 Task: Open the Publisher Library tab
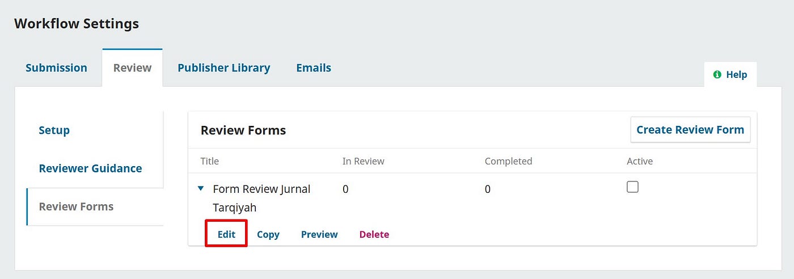coord(223,67)
